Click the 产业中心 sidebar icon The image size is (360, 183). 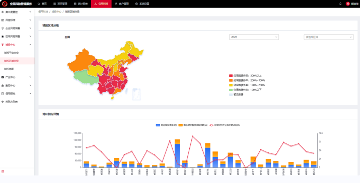click(3, 77)
